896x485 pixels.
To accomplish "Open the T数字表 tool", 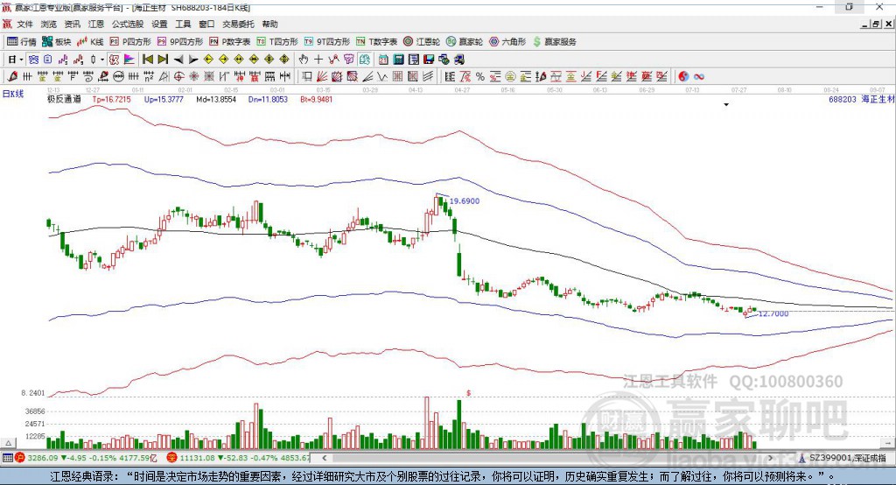I will (376, 42).
